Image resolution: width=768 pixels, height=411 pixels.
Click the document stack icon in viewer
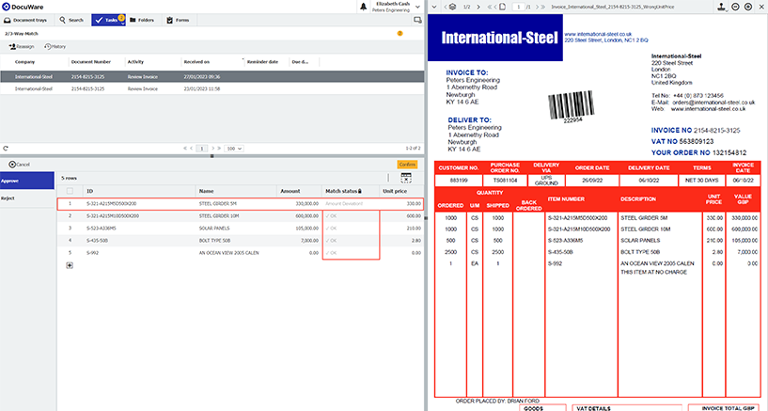tap(452, 7)
